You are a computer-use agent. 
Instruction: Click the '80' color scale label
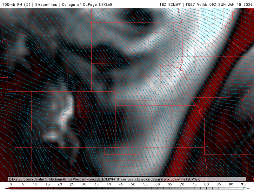(x=207, y=184)
